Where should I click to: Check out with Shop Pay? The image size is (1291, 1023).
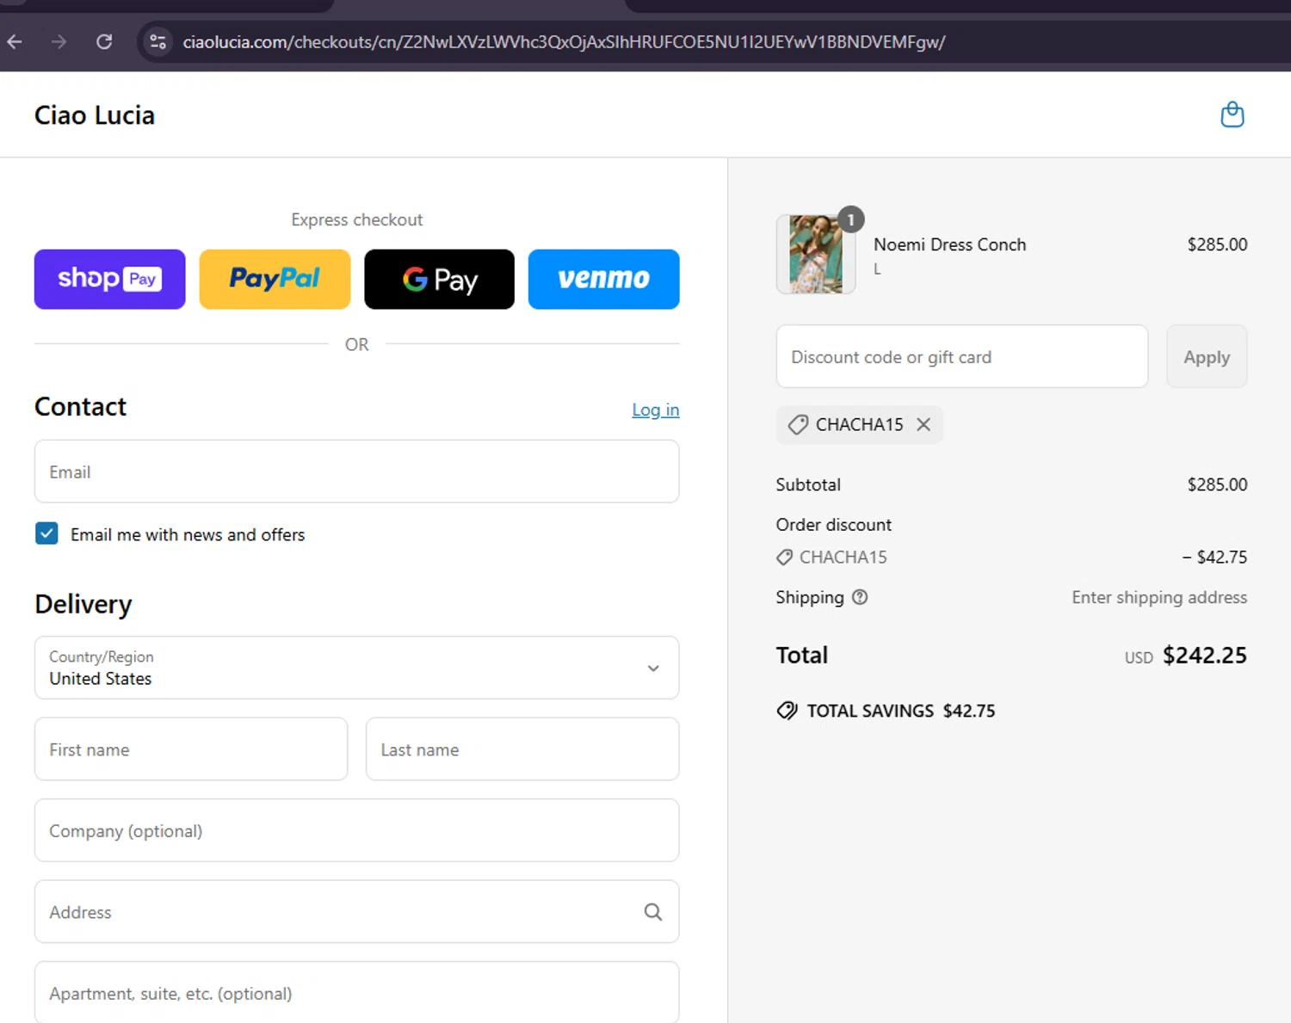(109, 279)
